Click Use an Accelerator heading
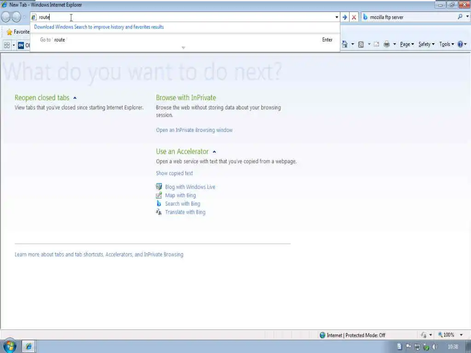471x353 pixels. (x=182, y=152)
